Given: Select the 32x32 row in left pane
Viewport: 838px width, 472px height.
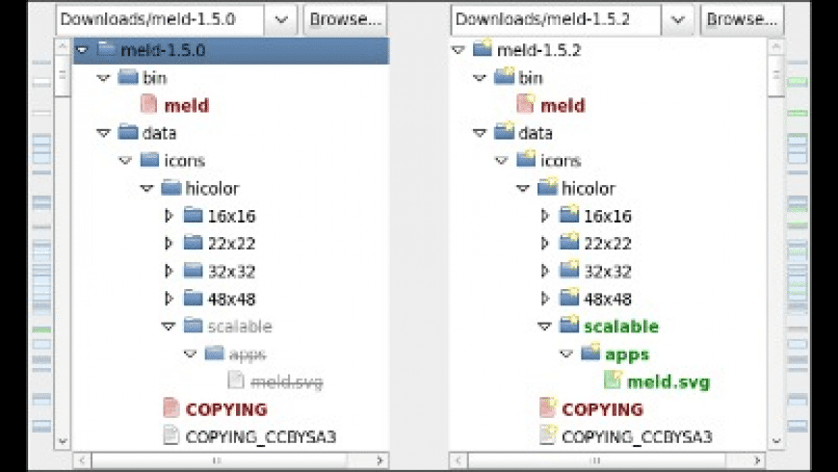Looking at the screenshot, I should point(231,271).
